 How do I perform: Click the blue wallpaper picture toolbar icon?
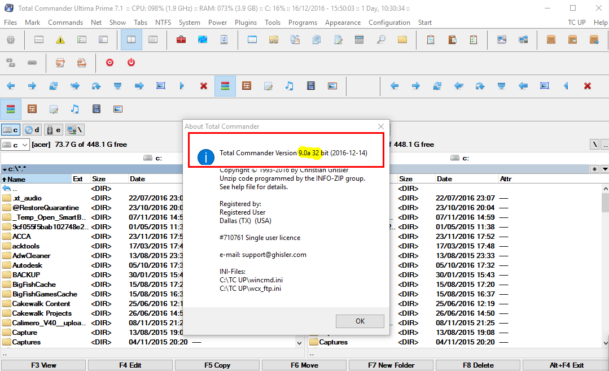click(203, 40)
